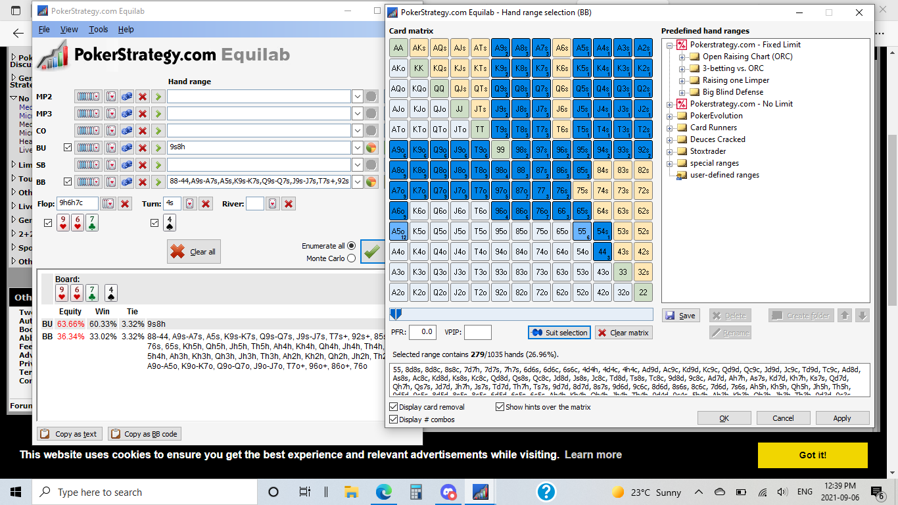Screen dimensions: 898x505
Task: Open the Flop card picker icon
Action: point(108,204)
